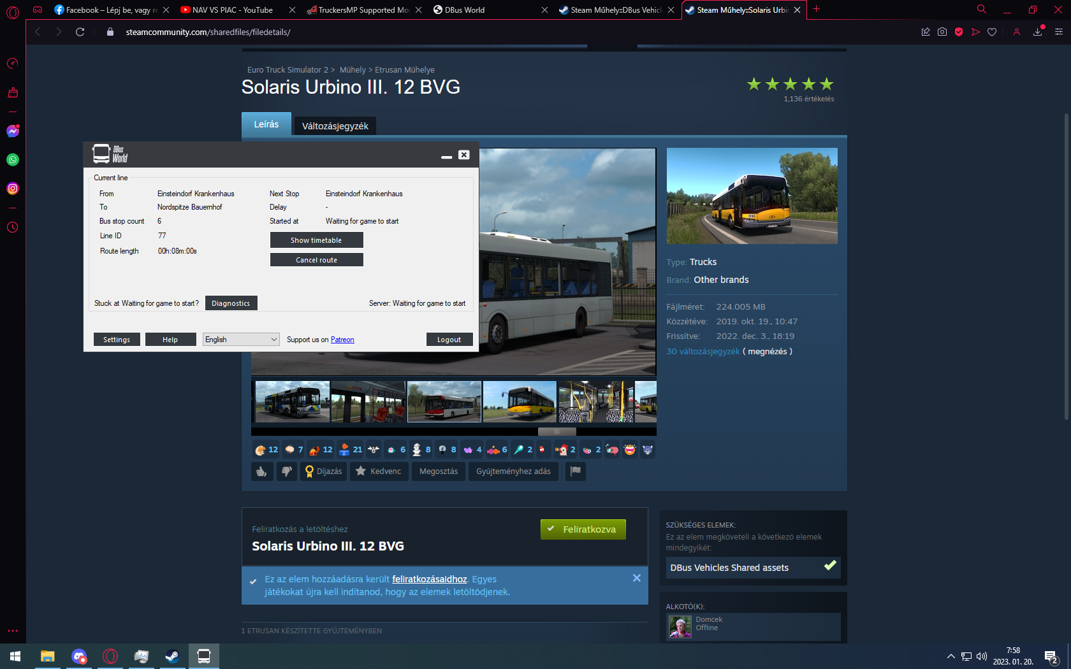Click the large yellow bus preview image
Screen dimensions: 1071x669
tap(752, 196)
